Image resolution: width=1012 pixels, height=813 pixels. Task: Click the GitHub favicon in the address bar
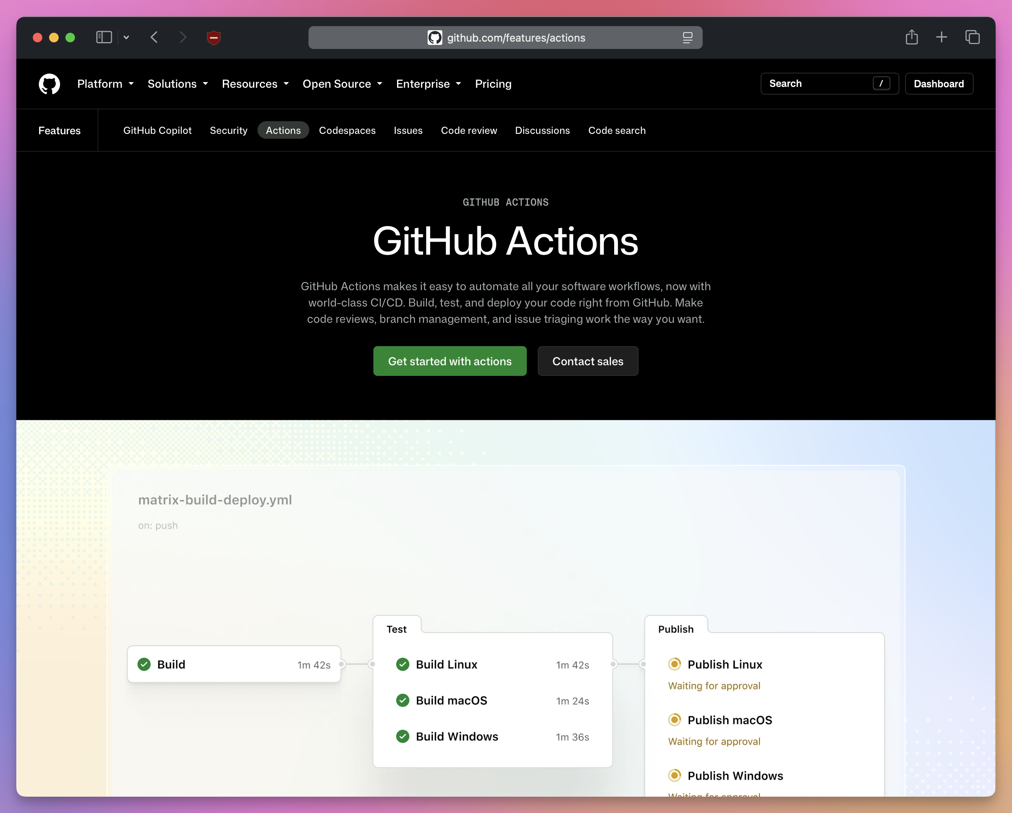tap(435, 38)
